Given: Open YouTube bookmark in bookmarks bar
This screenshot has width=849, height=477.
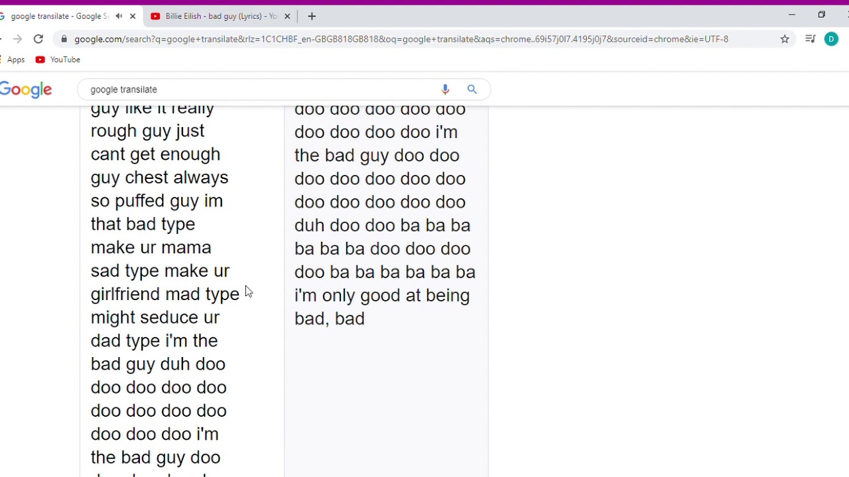Looking at the screenshot, I should pyautogui.click(x=58, y=60).
